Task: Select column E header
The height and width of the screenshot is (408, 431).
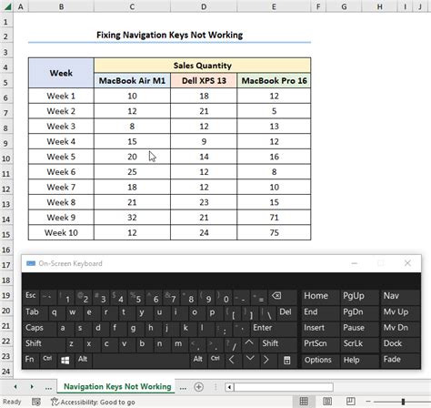Action: coord(274,6)
